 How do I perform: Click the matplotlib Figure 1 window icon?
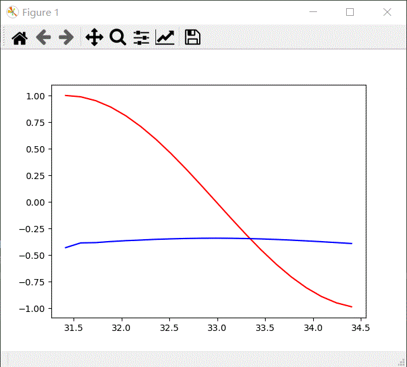13,12
